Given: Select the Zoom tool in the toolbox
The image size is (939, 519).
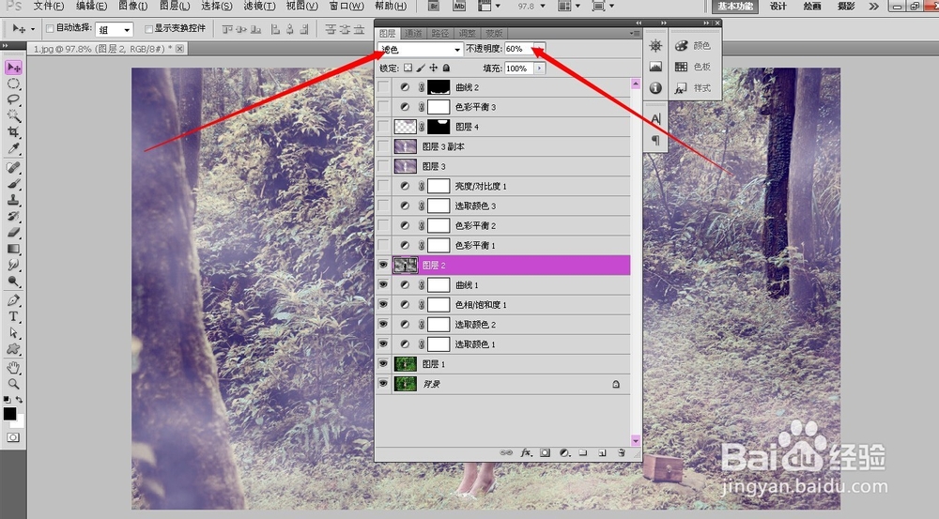Looking at the screenshot, I should point(13,384).
